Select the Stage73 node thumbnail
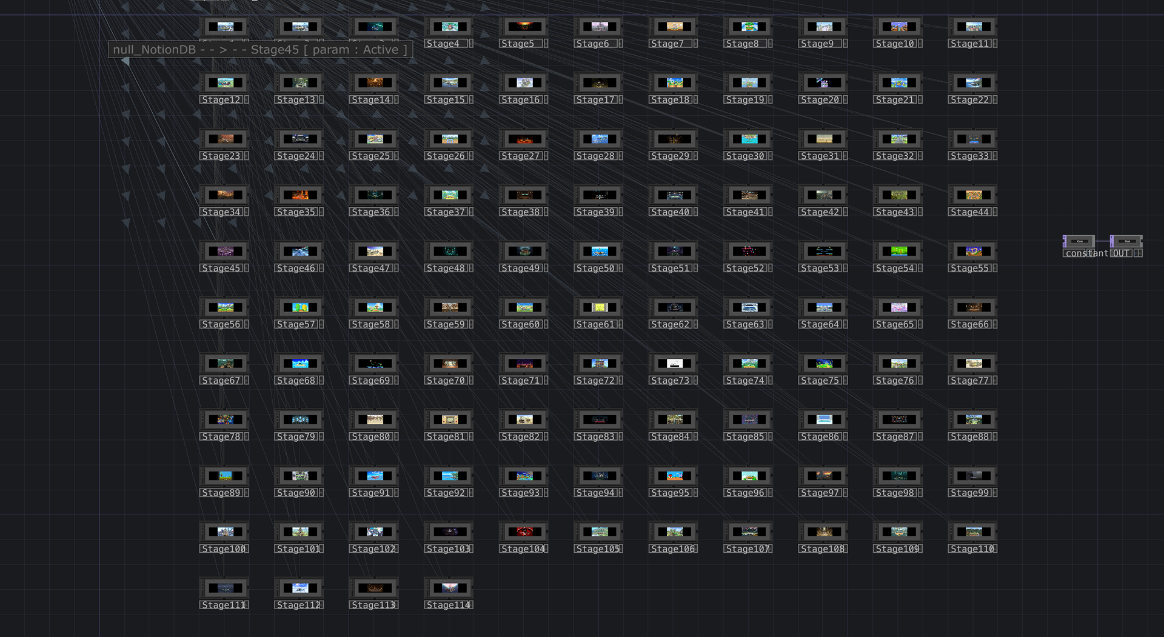The image size is (1164, 637). (674, 364)
